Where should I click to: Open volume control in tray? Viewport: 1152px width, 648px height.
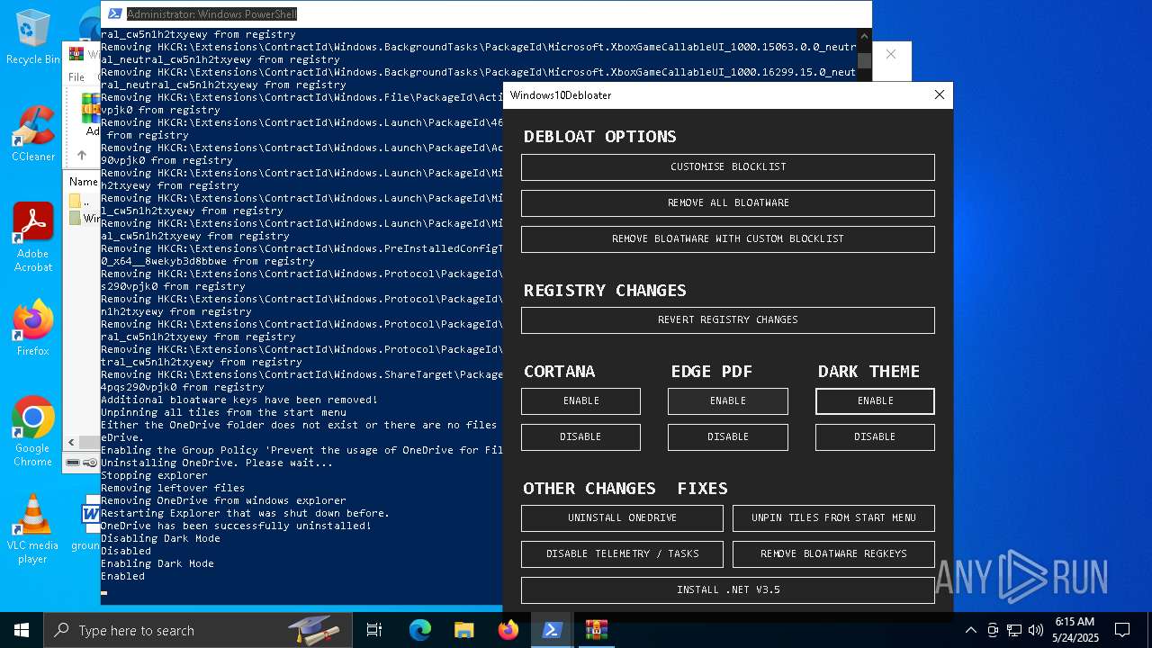1036,630
